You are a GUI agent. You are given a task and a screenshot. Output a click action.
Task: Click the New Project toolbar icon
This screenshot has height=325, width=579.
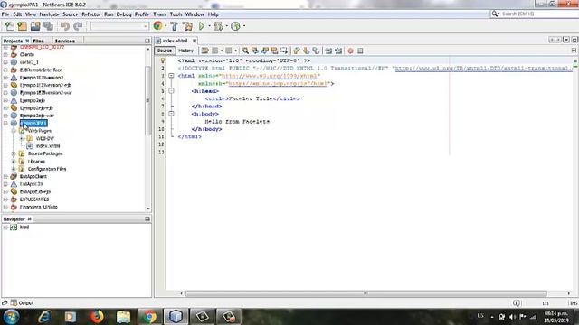pyautogui.click(x=22, y=26)
